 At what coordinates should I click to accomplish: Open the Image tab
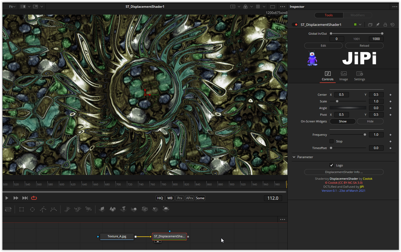pos(344,76)
